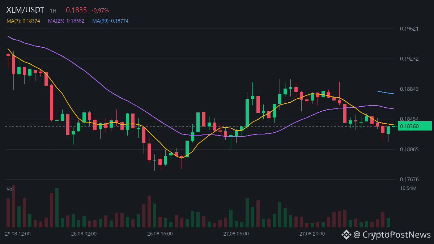This screenshot has height=244, width=434.
Task: Click the -0.97% change value
Action: point(100,10)
